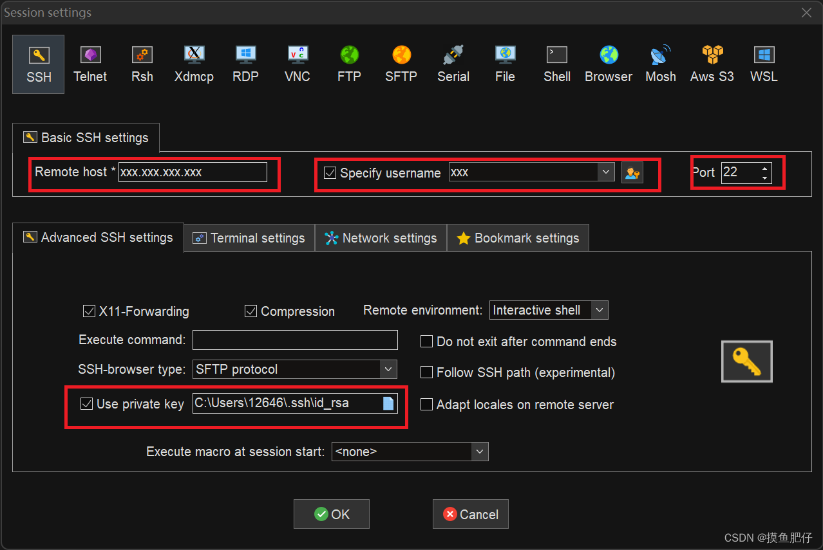Enable Follow SSH path (experimental)
The image size is (823, 550).
426,372
